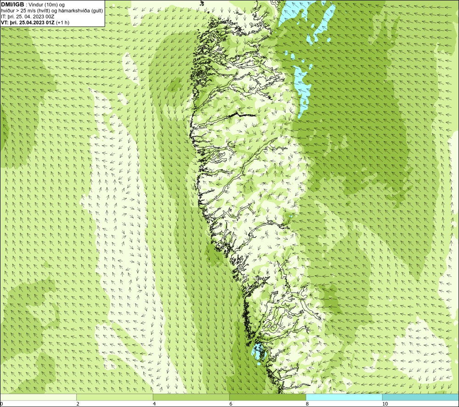This screenshot has height=407, width=459.
Task: Click the 6–8 m/s darker green legend swatch
Action: click(268, 397)
